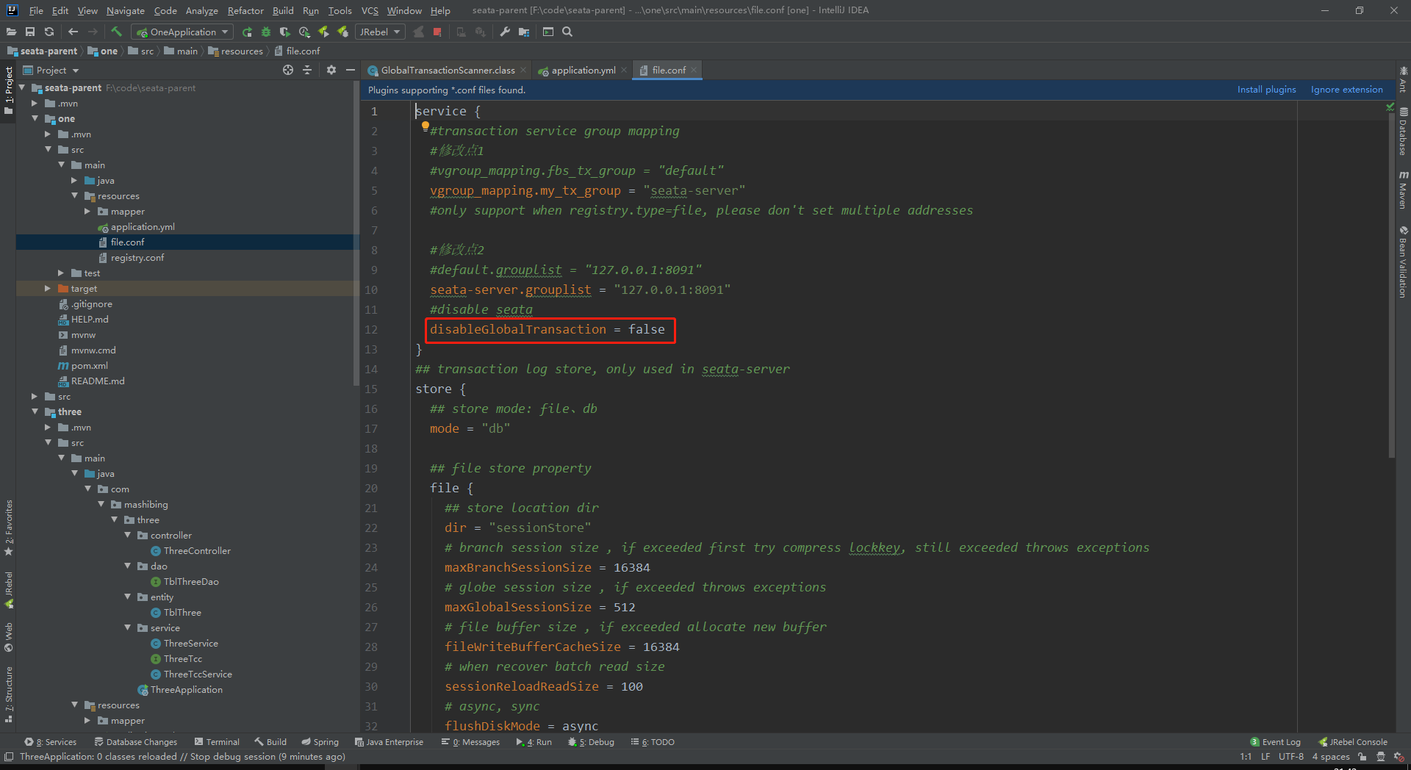
Task: Select ThreeController class in tree
Action: [x=197, y=550]
